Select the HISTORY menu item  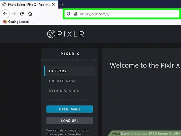[70, 71]
